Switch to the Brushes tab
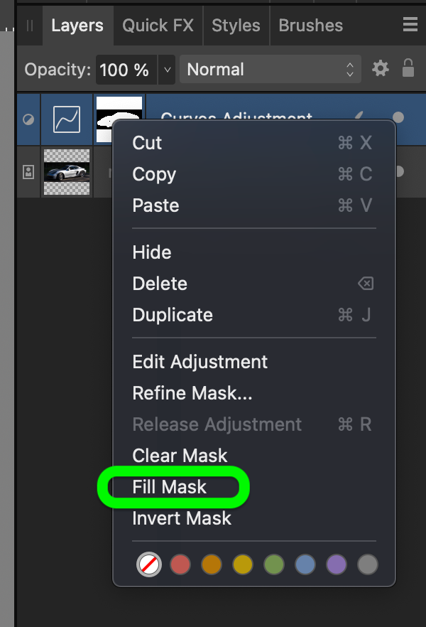426x627 pixels. (310, 26)
